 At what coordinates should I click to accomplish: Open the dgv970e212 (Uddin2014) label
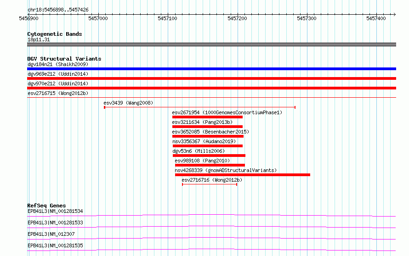58,83
